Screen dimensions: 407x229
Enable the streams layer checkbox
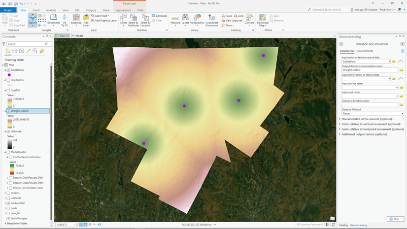(x=8, y=193)
